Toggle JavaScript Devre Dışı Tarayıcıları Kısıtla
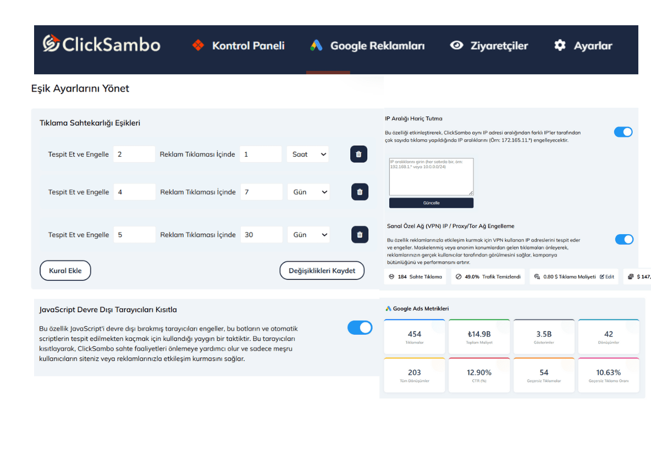This screenshot has height=475, width=651. point(360,327)
